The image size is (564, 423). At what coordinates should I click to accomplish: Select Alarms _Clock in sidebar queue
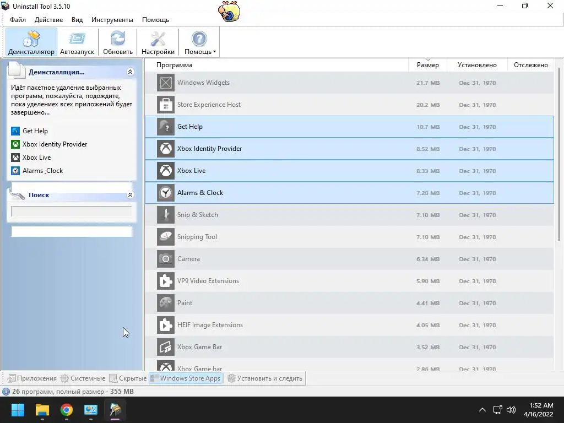coord(43,171)
